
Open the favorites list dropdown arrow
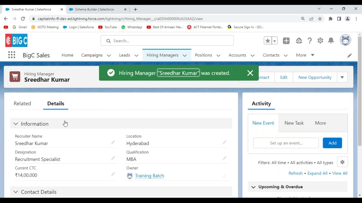pyautogui.click(x=274, y=41)
